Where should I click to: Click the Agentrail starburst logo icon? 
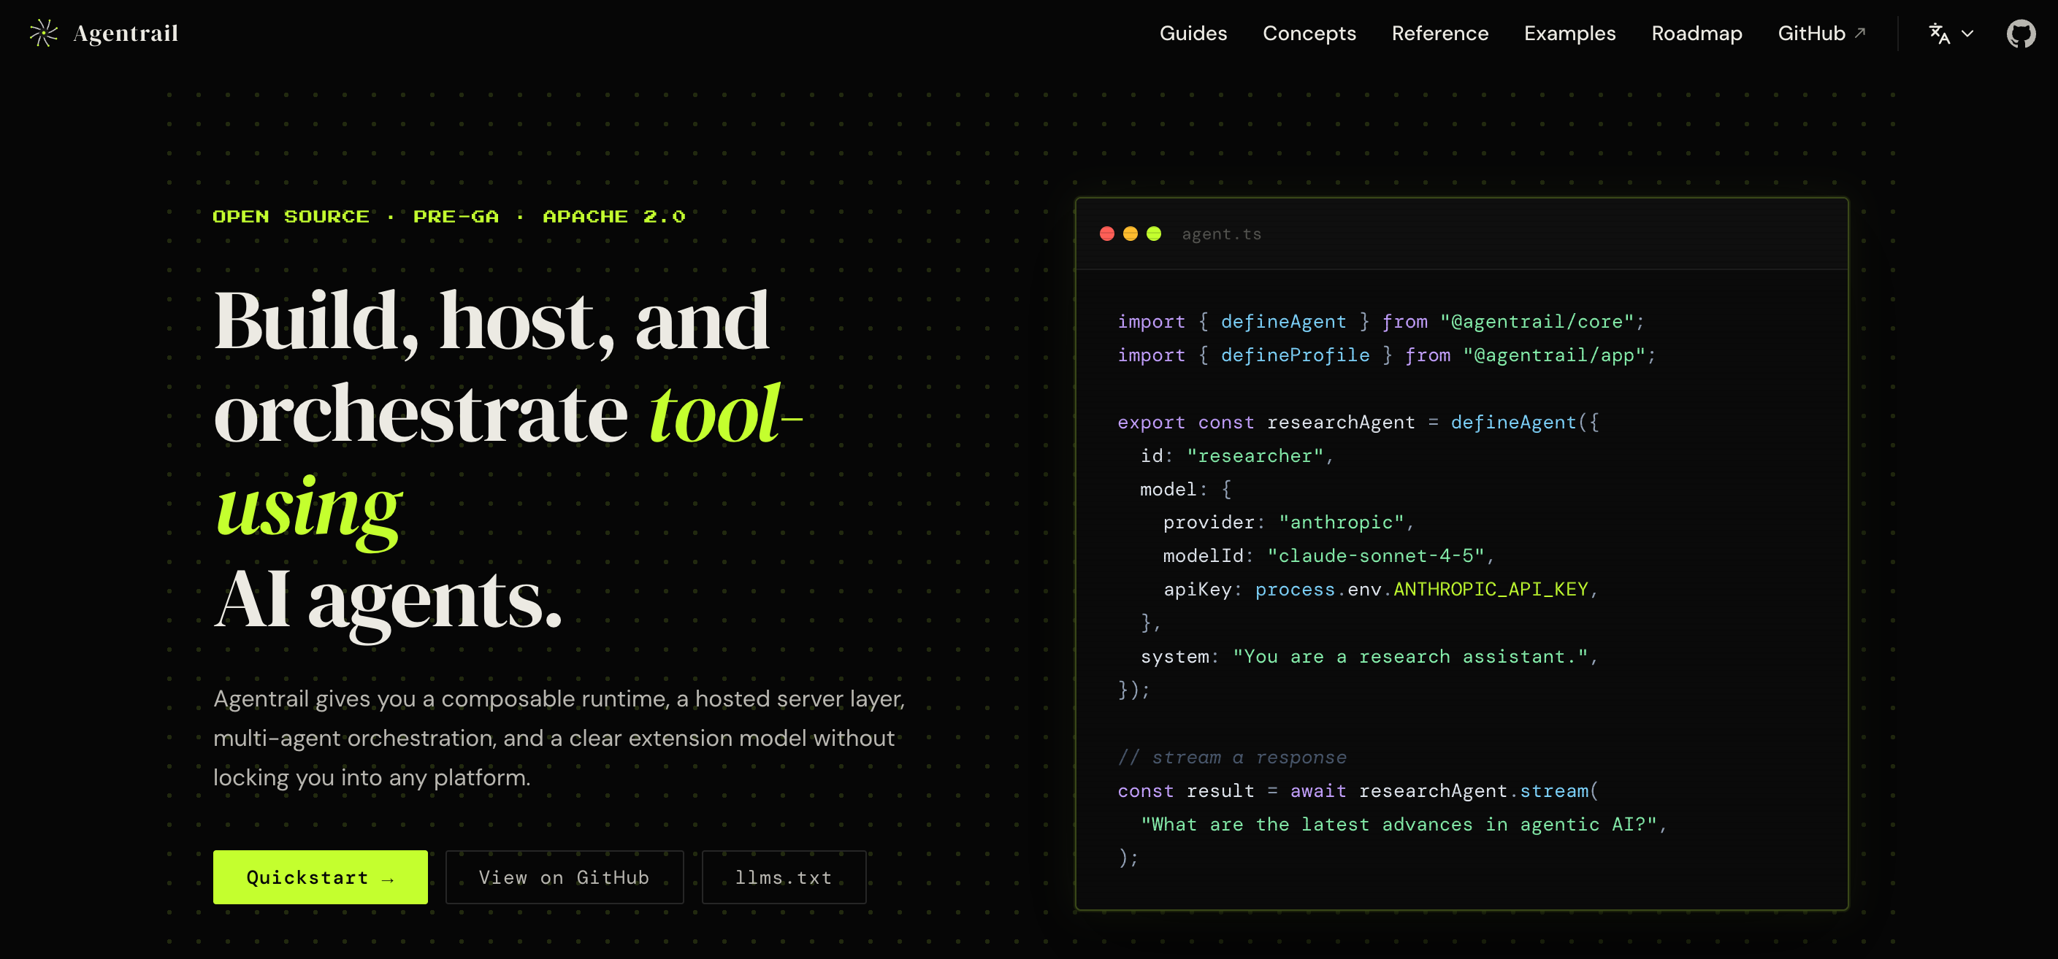pos(44,34)
